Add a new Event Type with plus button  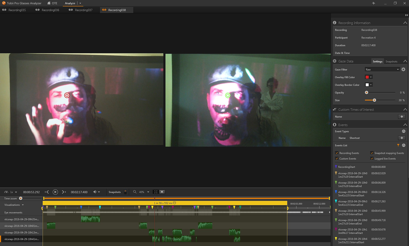(401, 138)
